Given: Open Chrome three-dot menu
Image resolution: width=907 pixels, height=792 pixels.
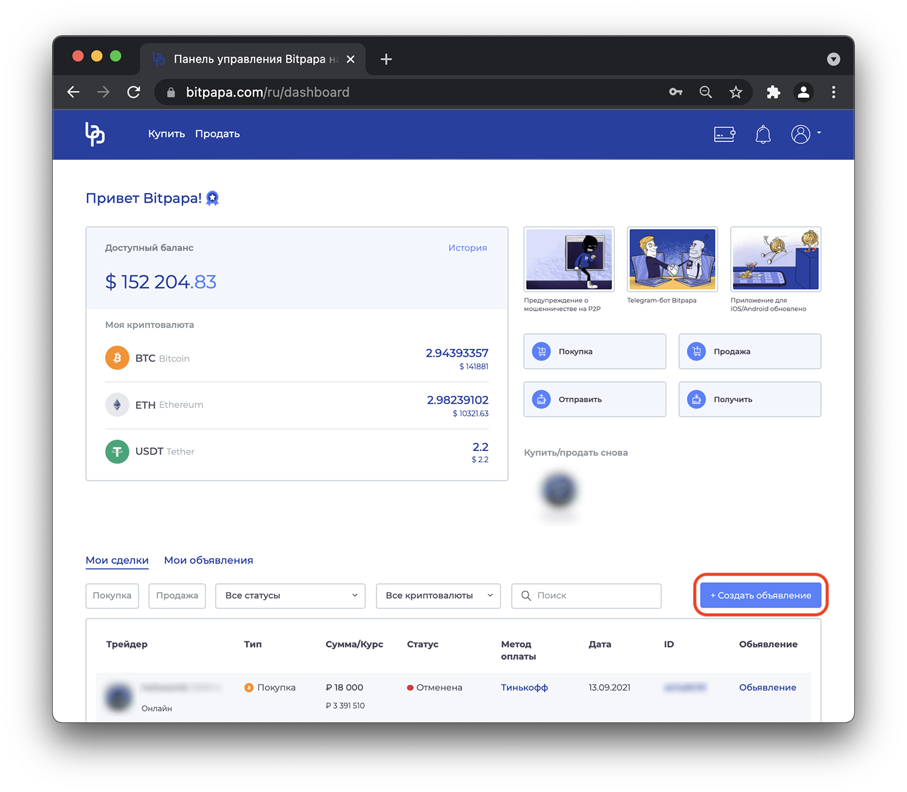Looking at the screenshot, I should tap(833, 92).
